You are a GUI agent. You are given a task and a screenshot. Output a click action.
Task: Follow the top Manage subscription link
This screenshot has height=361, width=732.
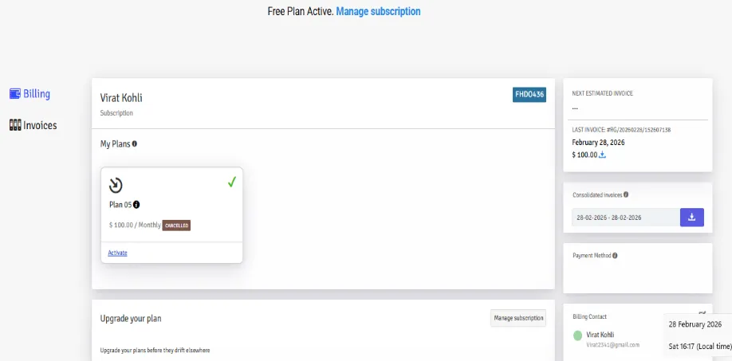click(378, 11)
